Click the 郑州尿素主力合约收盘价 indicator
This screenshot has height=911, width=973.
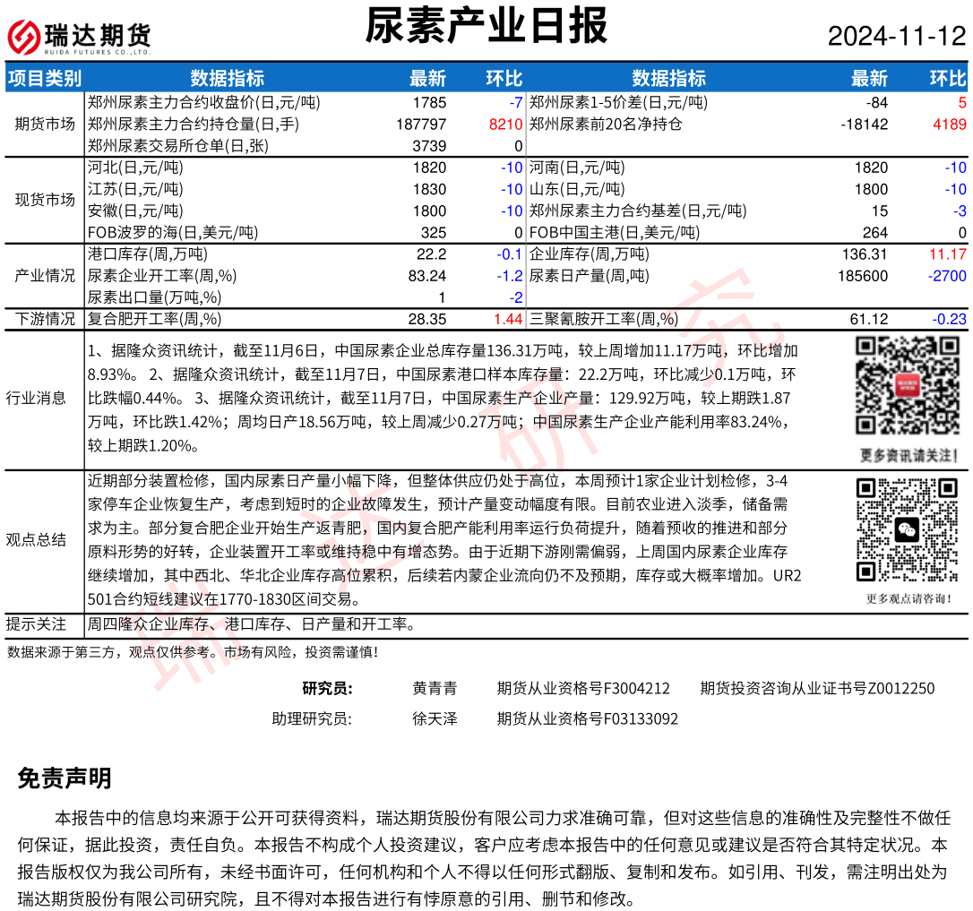[x=203, y=102]
